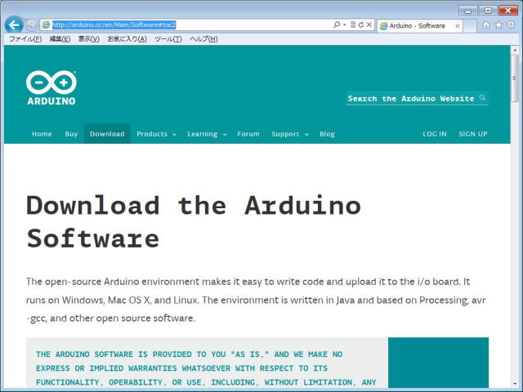The height and width of the screenshot is (392, 523).
Task: Close the browser window
Action: (508, 11)
